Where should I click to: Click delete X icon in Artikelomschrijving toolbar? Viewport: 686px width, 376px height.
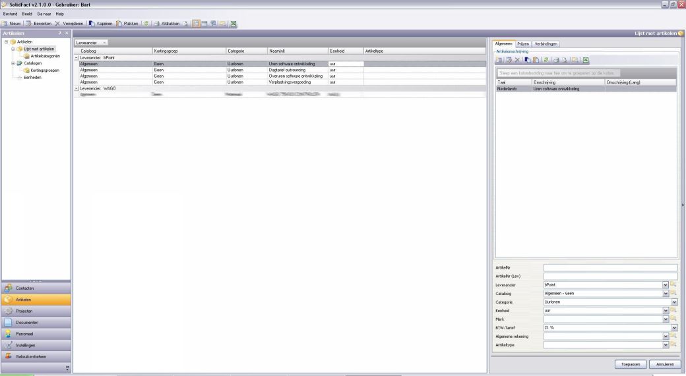pyautogui.click(x=517, y=60)
